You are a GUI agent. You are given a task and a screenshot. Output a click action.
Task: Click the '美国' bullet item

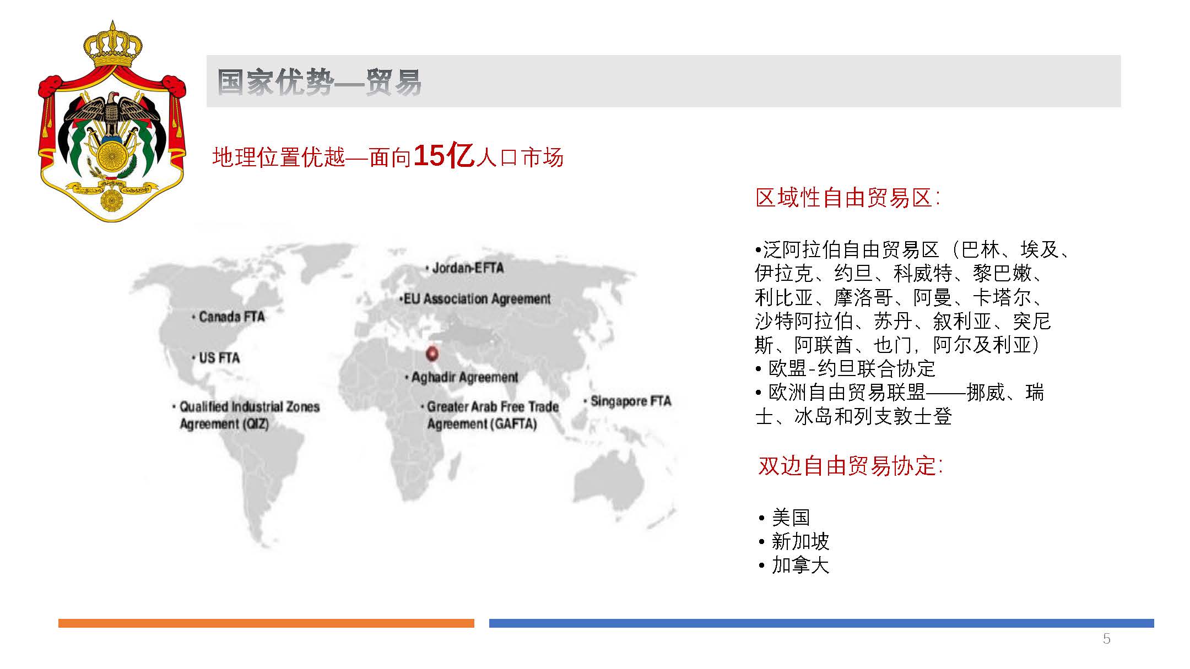[784, 518]
